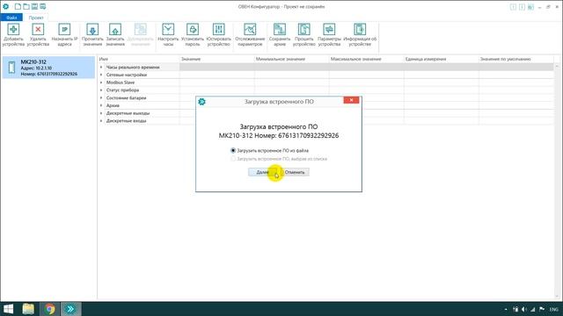Screen dimensions: 563x316
Task: Expand Часы реального времени row
Action: 101,67
